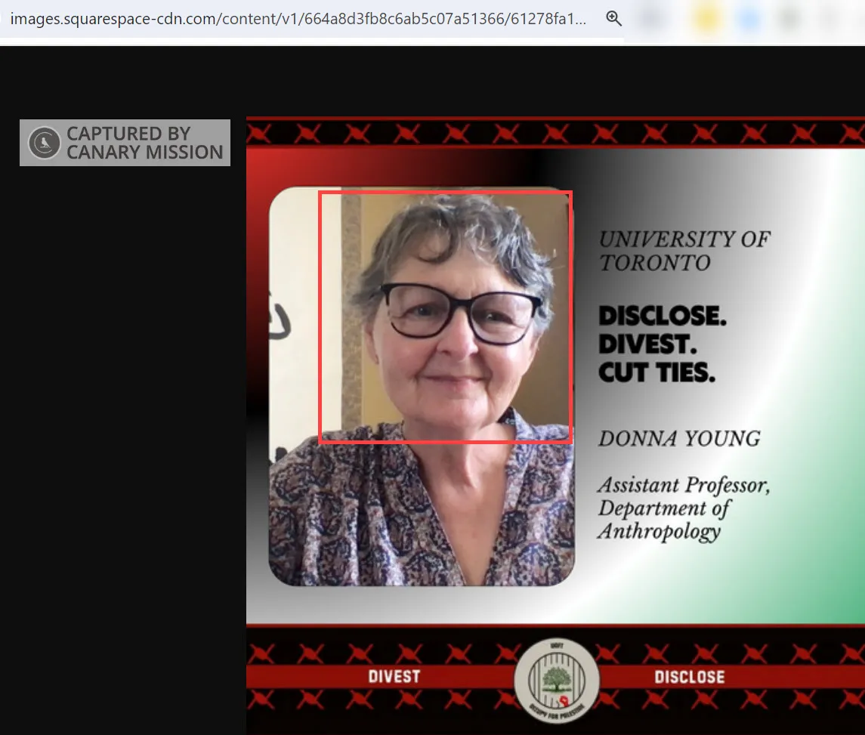Click the DISCLOSE label on the red banner
Viewport: 865px width, 735px height.
[690, 677]
